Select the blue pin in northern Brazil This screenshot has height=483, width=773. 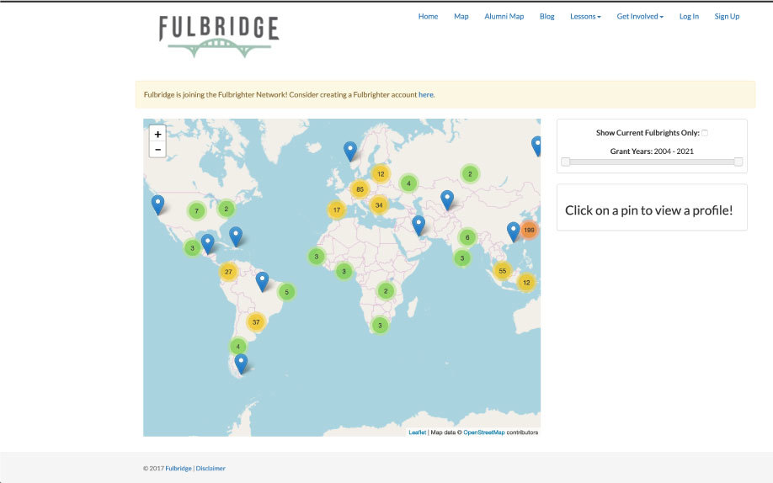[262, 281]
